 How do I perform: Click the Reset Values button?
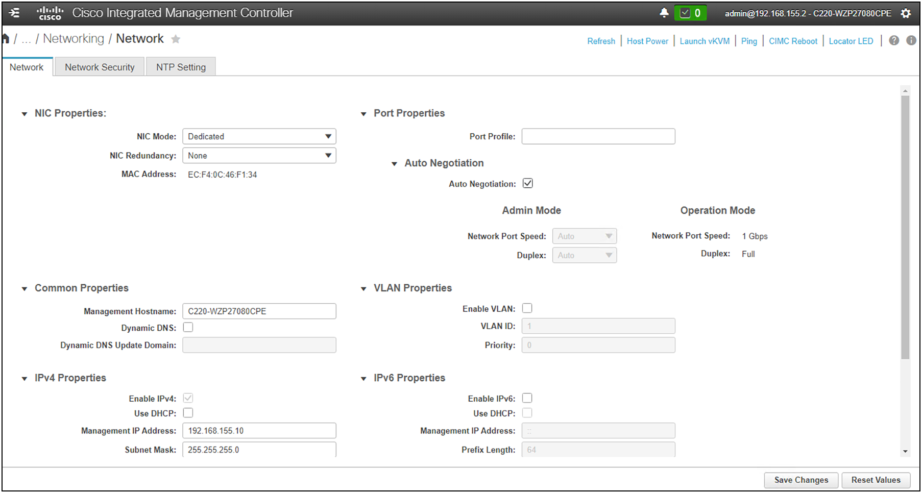click(x=876, y=480)
